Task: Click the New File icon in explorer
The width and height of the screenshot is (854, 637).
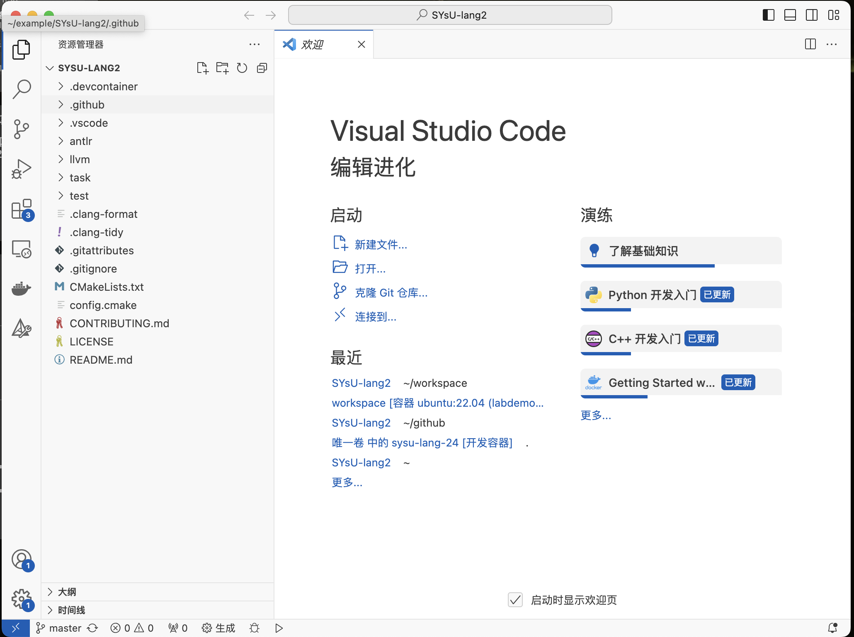Action: tap(202, 68)
